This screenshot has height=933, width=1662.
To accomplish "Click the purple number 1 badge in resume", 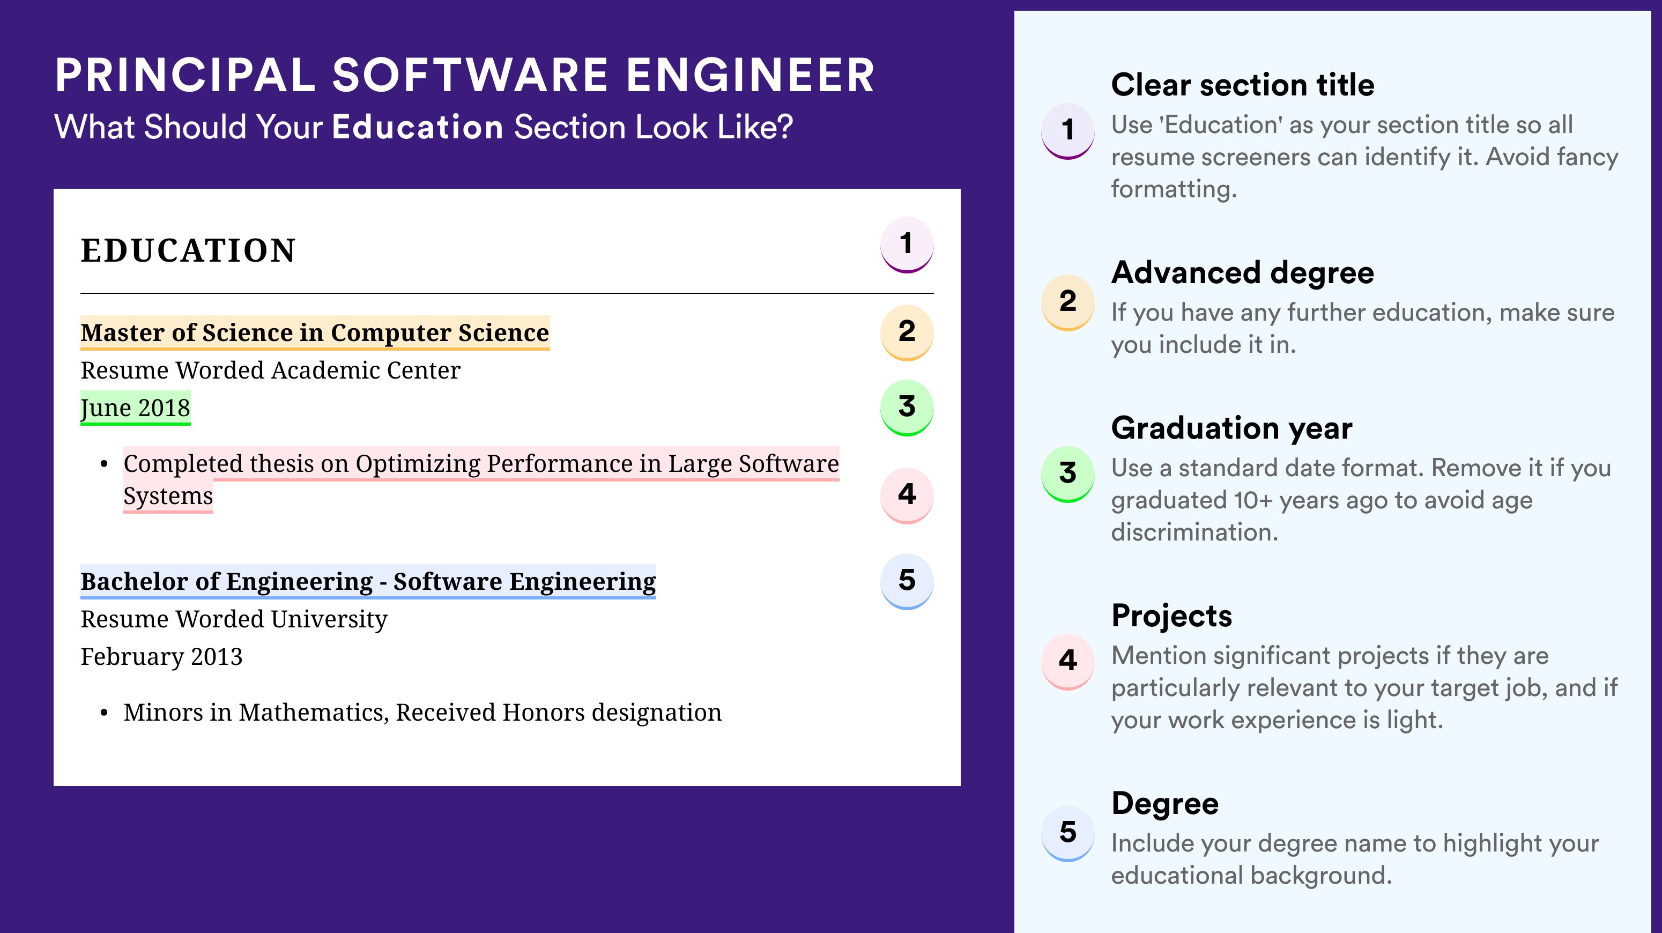I will point(907,245).
